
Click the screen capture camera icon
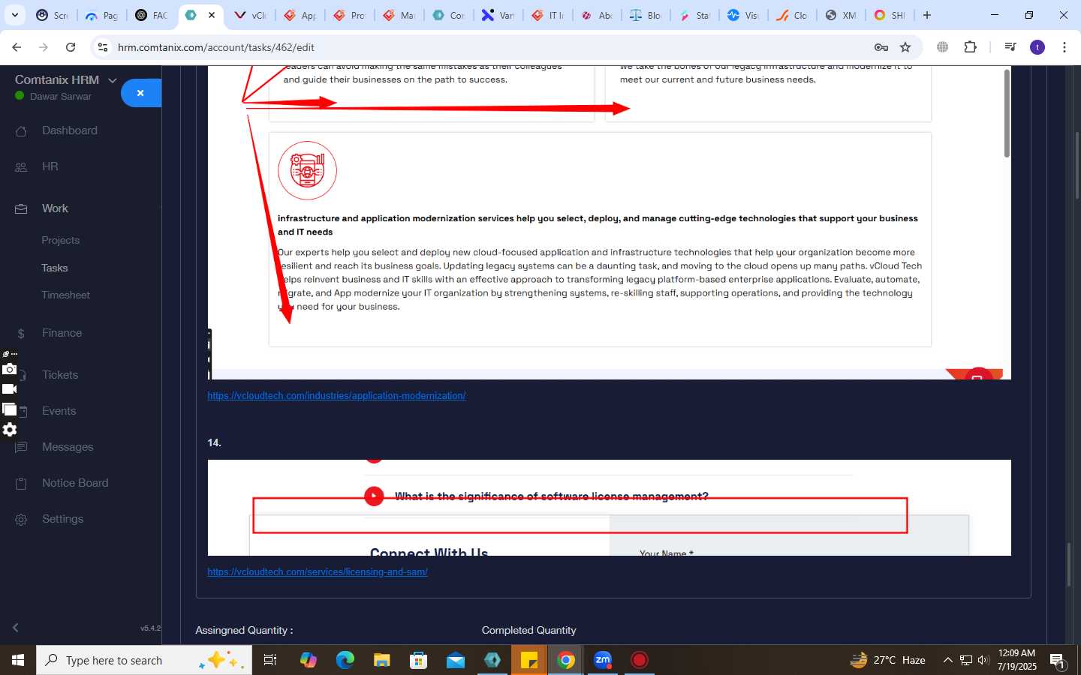click(9, 369)
